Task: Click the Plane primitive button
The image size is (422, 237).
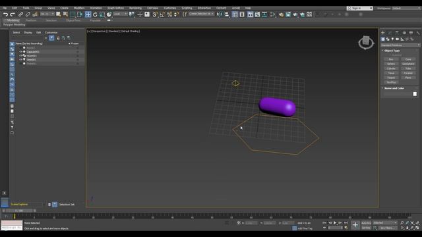Action: click(x=408, y=78)
